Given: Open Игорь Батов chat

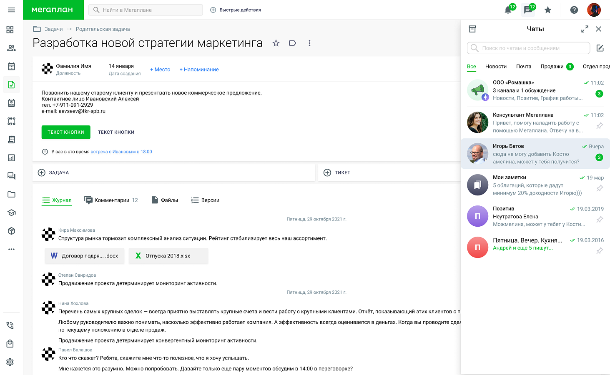Looking at the screenshot, I should [535, 154].
